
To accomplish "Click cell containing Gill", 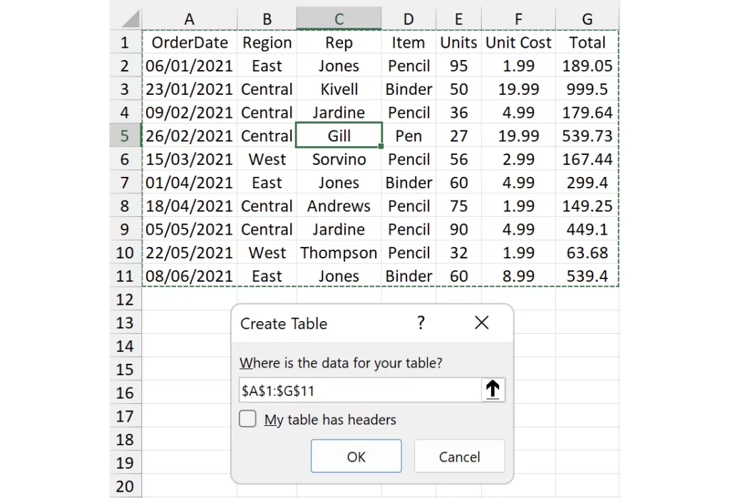I will coord(339,136).
